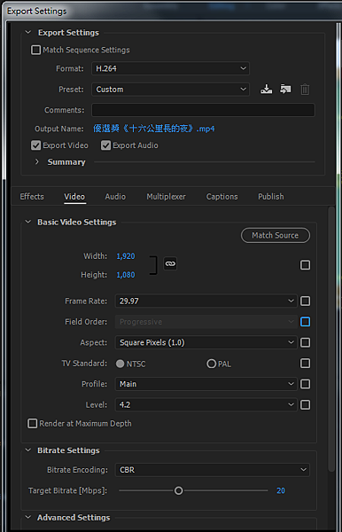
Task: Select the PAL TV standard
Action: 211,364
